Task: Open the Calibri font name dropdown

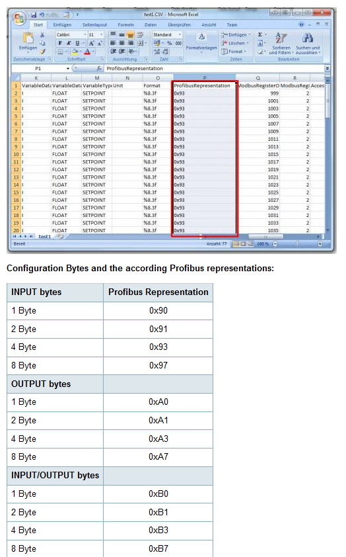Action: [x=85, y=35]
